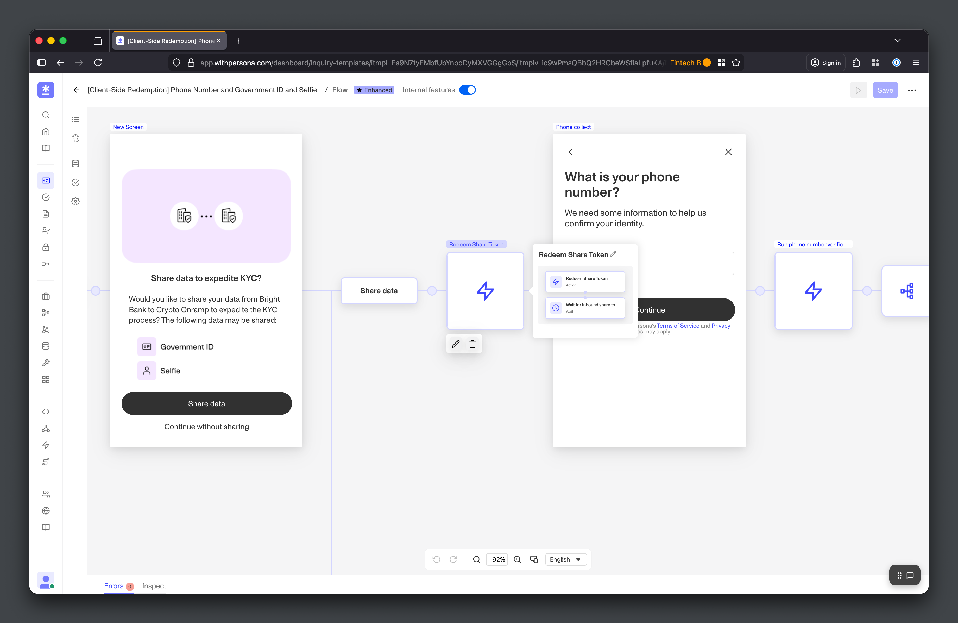Select the wrench tools icon in the sidebar

point(46,363)
